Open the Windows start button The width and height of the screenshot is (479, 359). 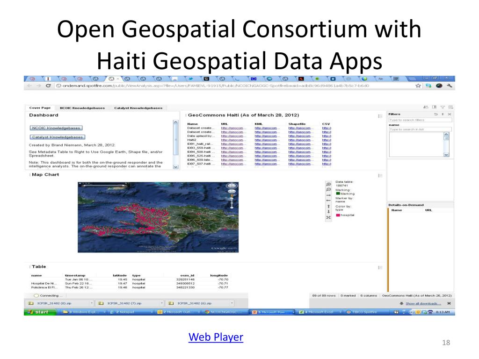coord(40,312)
